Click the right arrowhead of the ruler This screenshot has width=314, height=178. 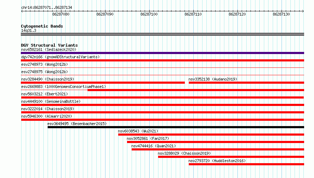(x=303, y=11)
